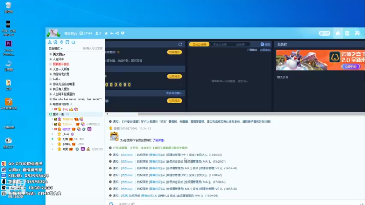
Task: Open the 自由模式 mode dropdown
Action: (55, 49)
